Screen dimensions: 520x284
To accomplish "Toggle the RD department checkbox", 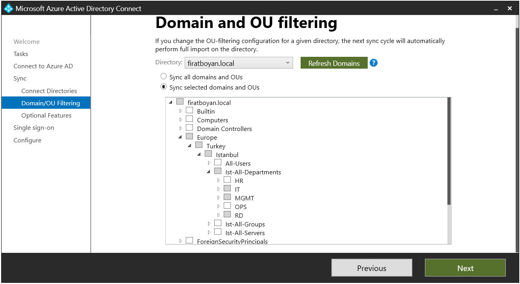I will pos(227,215).
